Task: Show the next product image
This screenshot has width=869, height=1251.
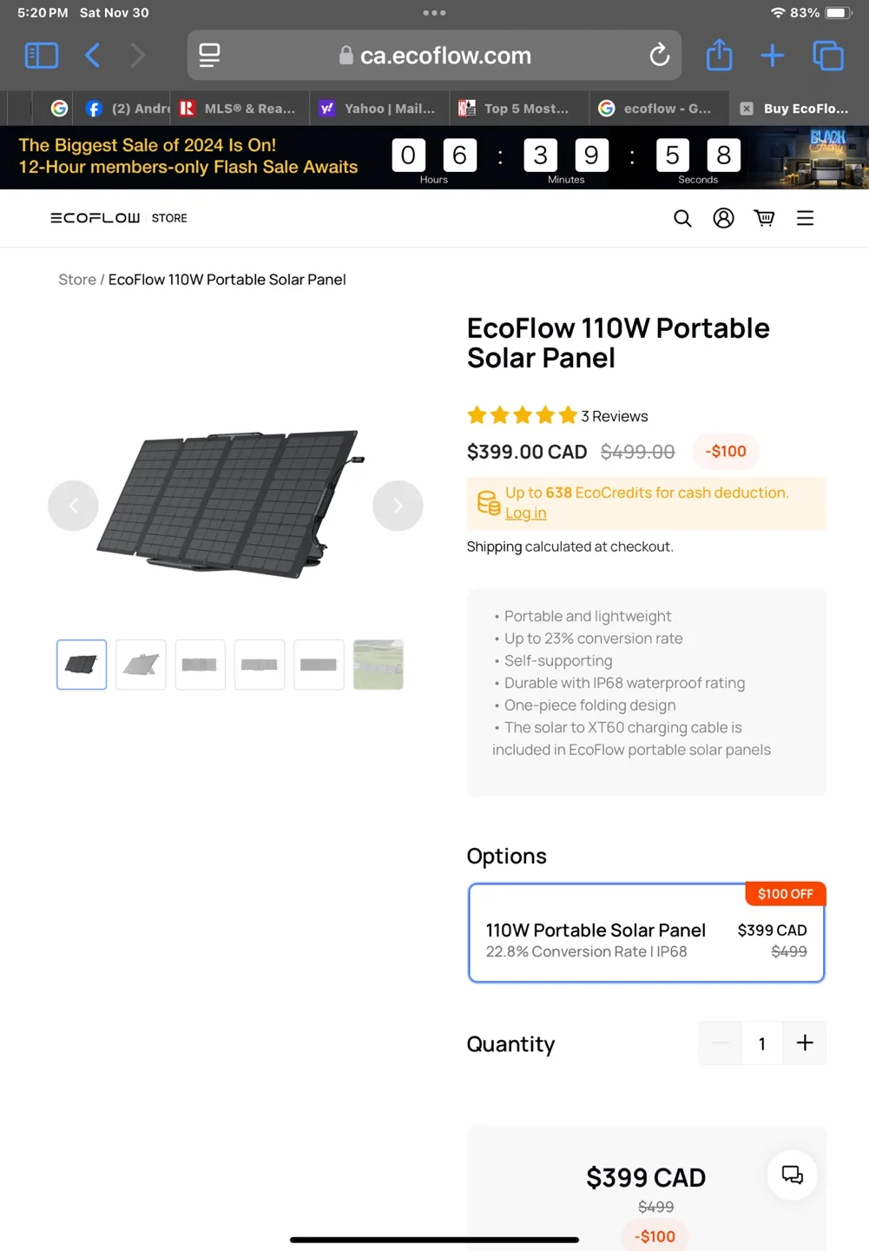Action: point(398,506)
